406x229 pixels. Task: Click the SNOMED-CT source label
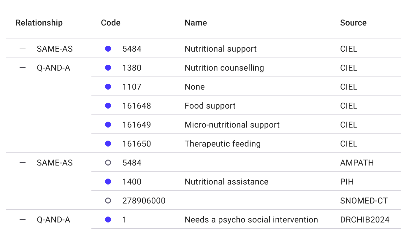(364, 201)
